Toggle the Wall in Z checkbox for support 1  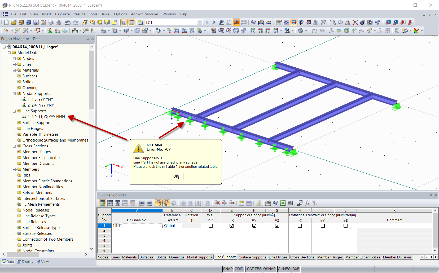(x=210, y=226)
